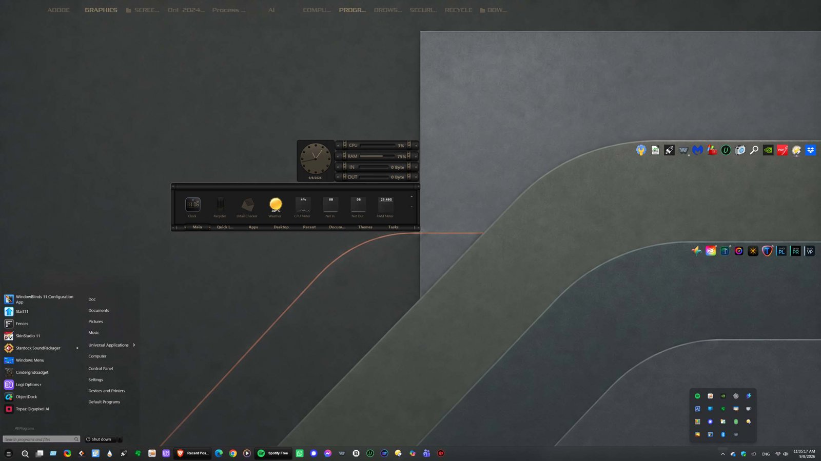Open Control Panel from Start menu
Screen dimensions: 821x461
(x=101, y=369)
